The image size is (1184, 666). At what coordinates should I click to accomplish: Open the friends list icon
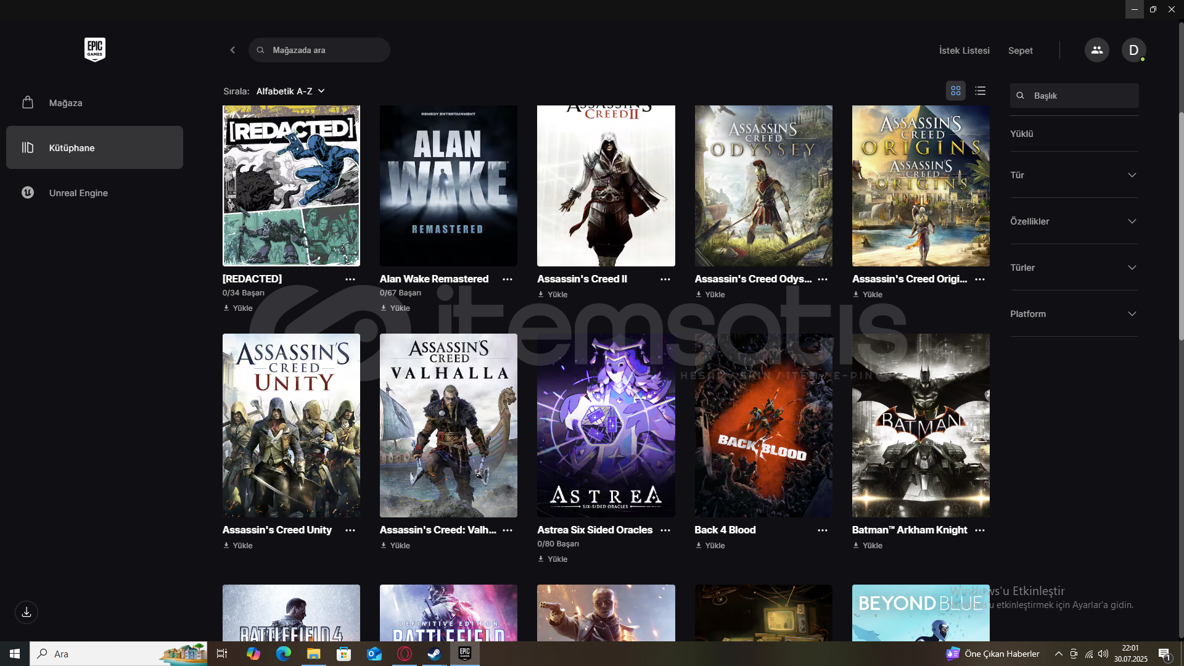pos(1096,50)
